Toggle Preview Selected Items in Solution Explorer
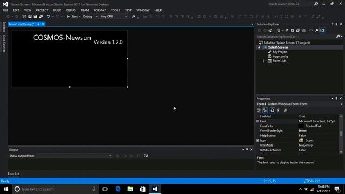The height and width of the screenshot is (194, 345). pyautogui.click(x=322, y=30)
